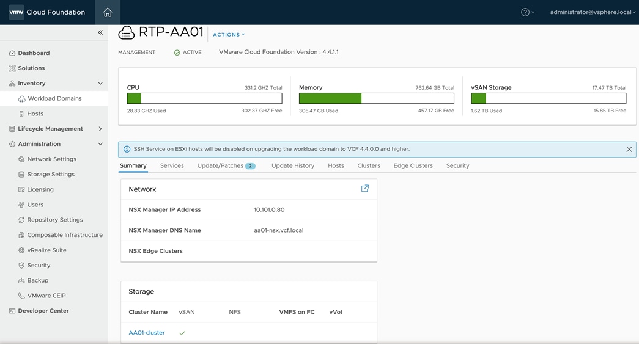Open Storage Settings under Administration

click(x=51, y=174)
